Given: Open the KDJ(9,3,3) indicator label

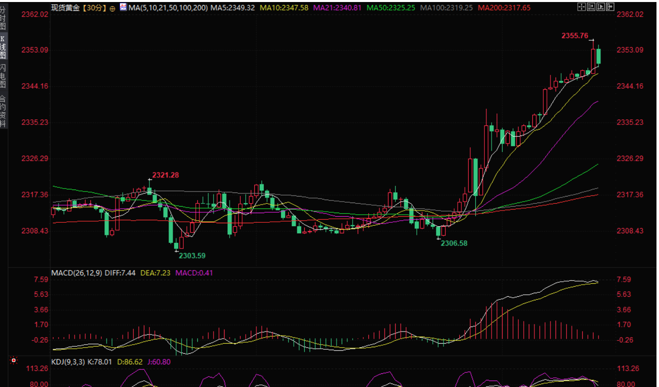Looking at the screenshot, I should [69, 361].
